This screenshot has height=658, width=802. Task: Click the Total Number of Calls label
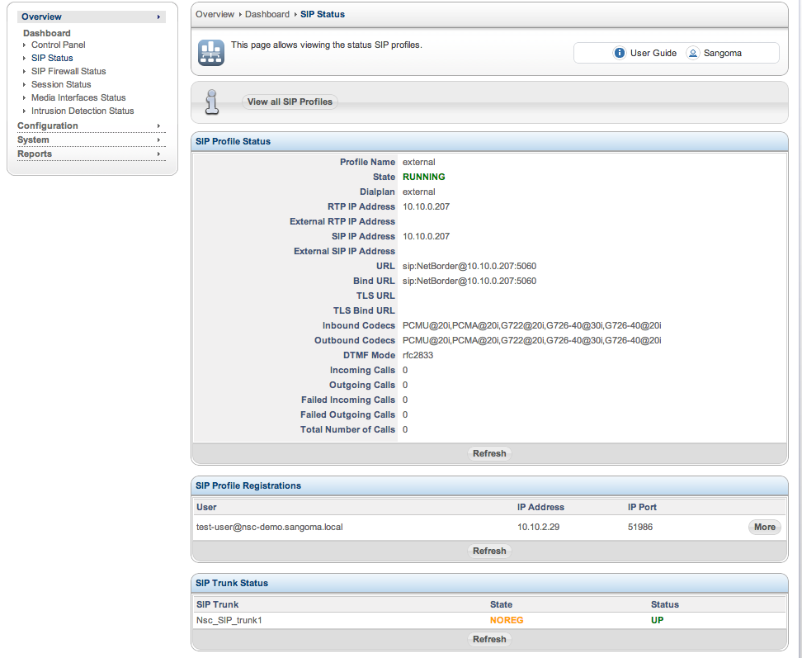click(x=348, y=430)
